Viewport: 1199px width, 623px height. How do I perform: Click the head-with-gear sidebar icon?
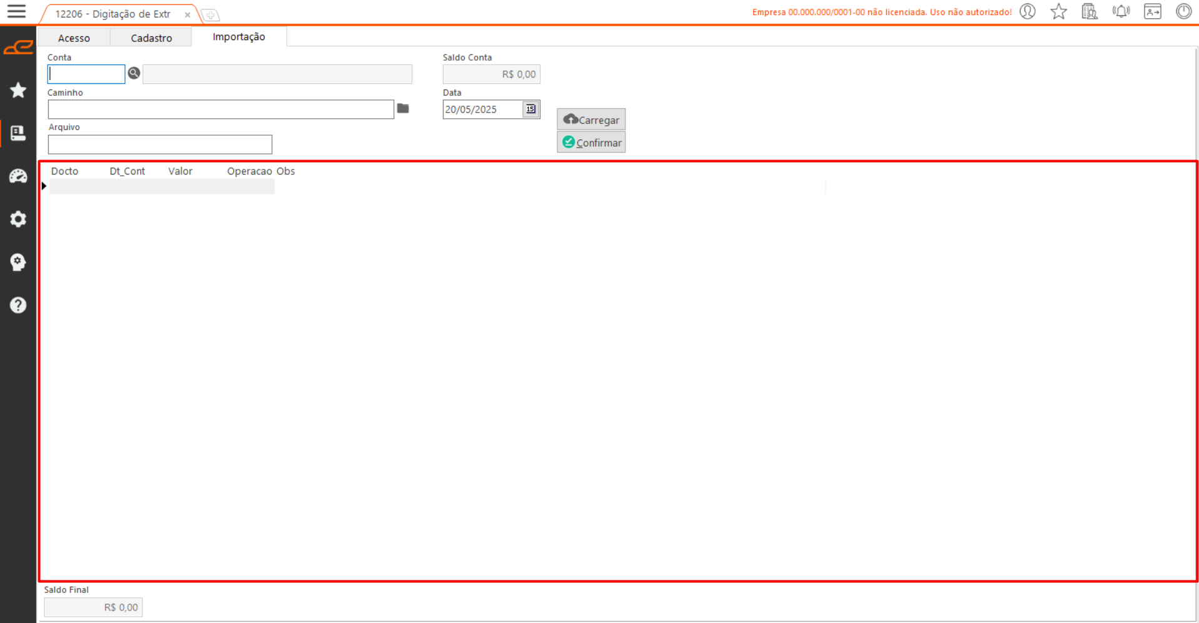point(18,261)
